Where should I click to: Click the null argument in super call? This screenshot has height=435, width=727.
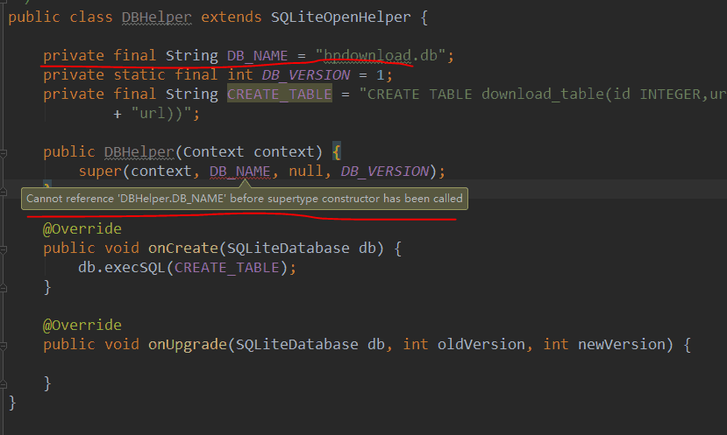(305, 172)
